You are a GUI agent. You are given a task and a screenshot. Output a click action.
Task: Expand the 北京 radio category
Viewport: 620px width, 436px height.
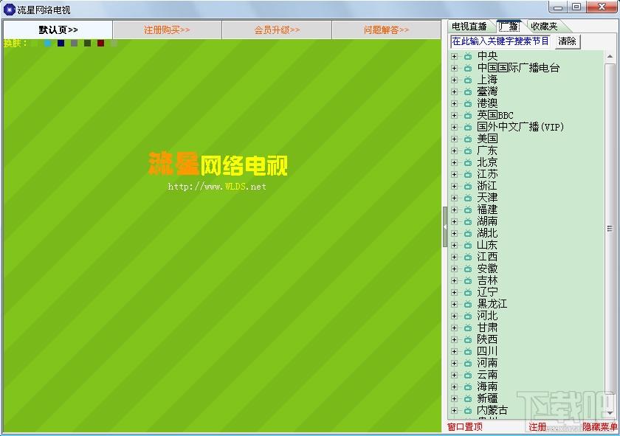click(x=454, y=163)
